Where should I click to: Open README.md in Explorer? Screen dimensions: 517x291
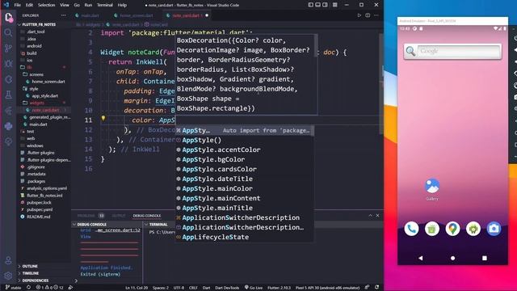pyautogui.click(x=38, y=217)
